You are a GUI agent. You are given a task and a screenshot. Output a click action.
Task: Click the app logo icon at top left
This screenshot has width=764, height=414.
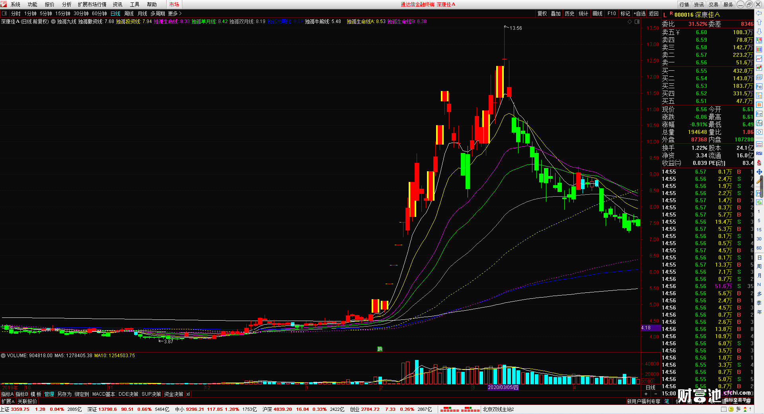[4, 4]
